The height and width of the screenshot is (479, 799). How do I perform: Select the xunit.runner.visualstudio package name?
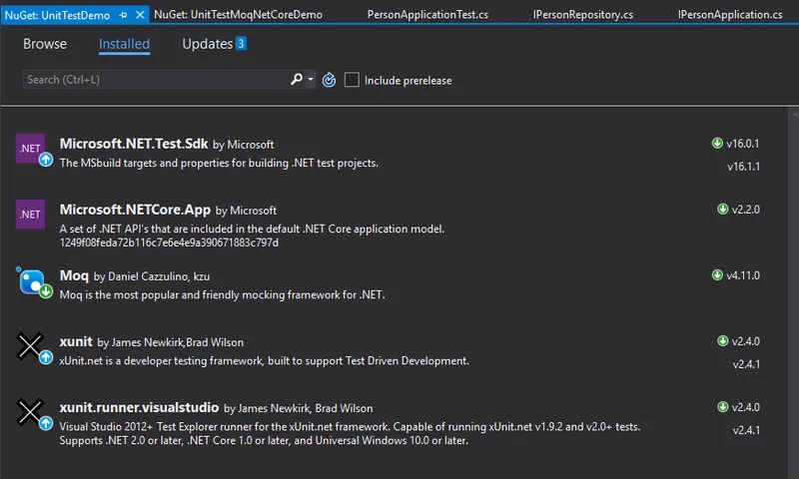pos(139,407)
